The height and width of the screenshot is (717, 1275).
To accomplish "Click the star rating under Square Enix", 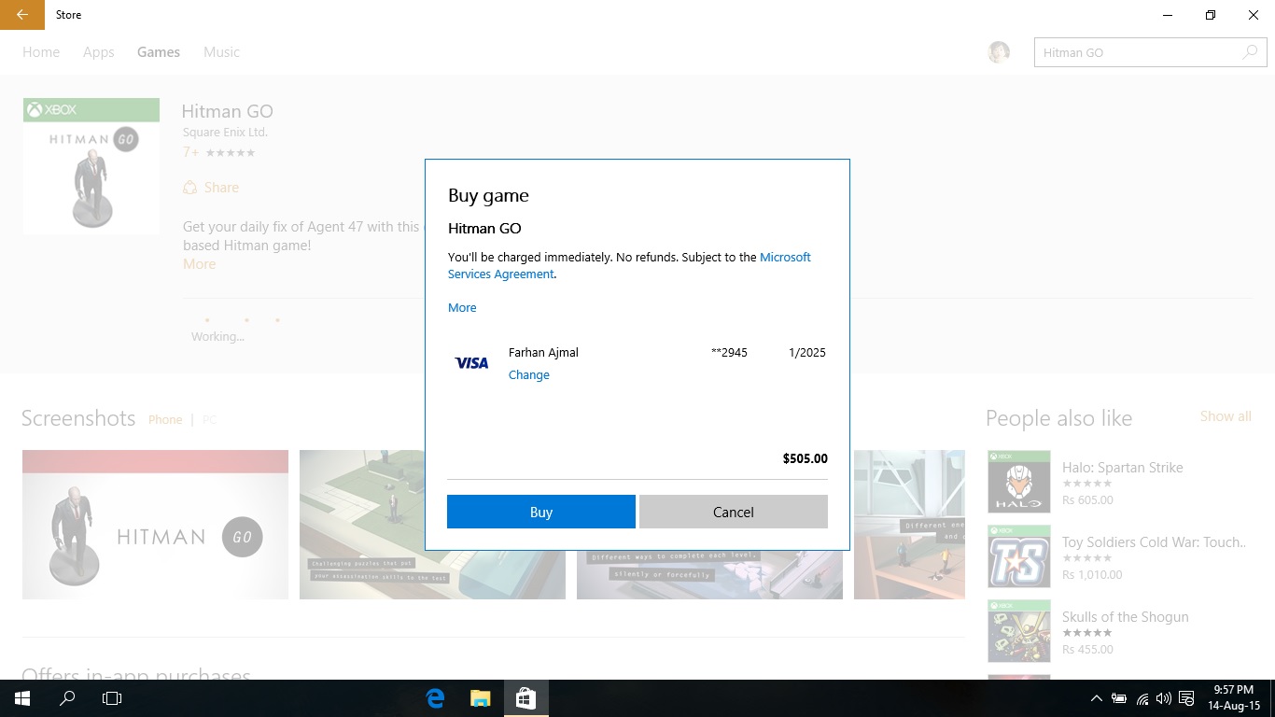I will (x=230, y=152).
